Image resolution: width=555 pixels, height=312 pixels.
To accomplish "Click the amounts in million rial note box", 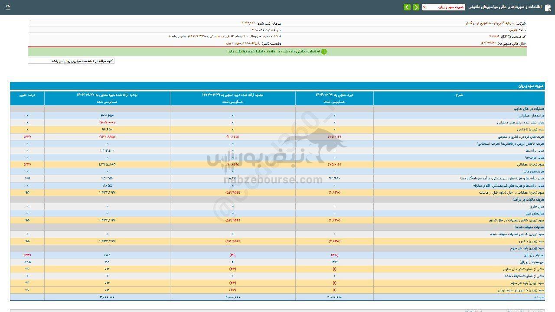I will tap(71, 61).
